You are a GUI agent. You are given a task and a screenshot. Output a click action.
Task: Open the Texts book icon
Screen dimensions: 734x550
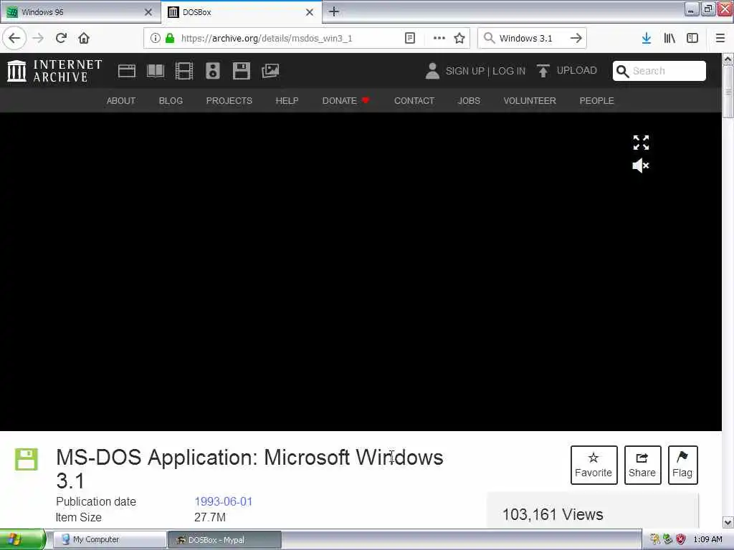pyautogui.click(x=156, y=71)
